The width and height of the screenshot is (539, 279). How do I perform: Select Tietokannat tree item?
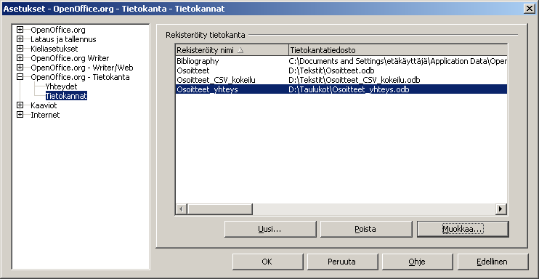point(66,96)
